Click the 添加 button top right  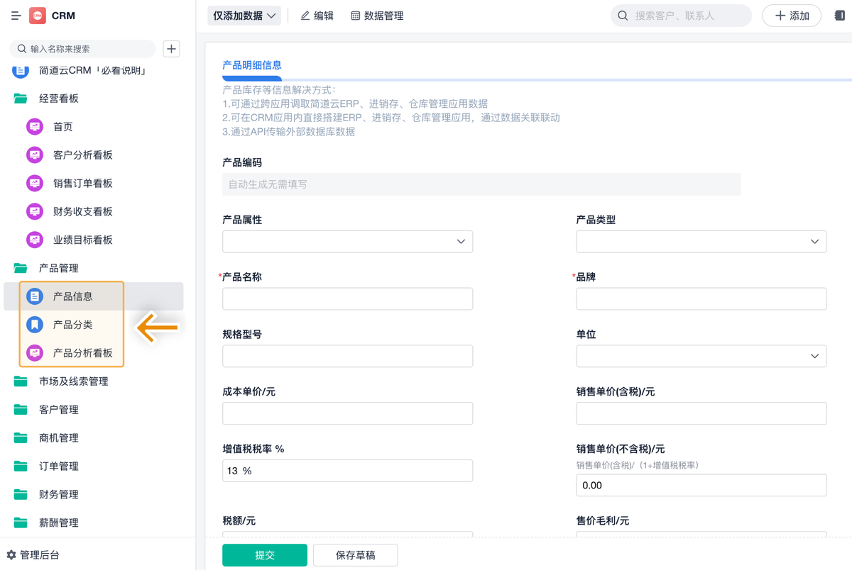point(792,16)
